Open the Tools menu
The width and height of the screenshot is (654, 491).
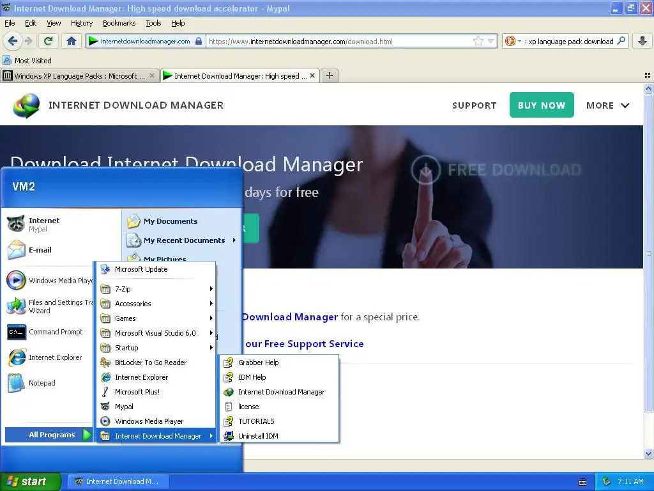[153, 23]
